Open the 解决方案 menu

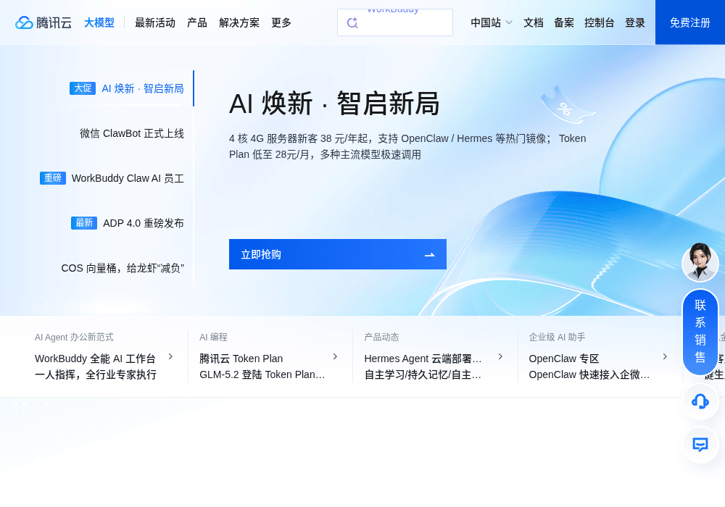click(239, 22)
